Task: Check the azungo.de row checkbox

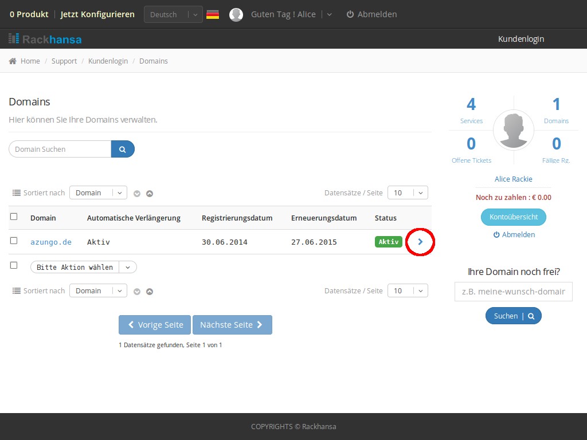Action: (14, 241)
